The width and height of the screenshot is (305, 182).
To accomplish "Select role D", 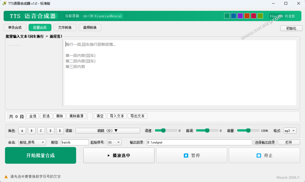I will click(50, 131).
